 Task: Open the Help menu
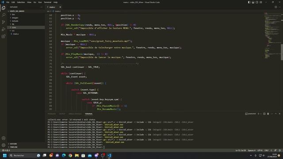click(55, 2)
